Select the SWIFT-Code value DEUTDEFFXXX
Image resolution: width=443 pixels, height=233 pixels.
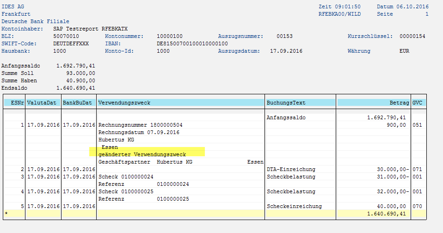pyautogui.click(x=71, y=43)
